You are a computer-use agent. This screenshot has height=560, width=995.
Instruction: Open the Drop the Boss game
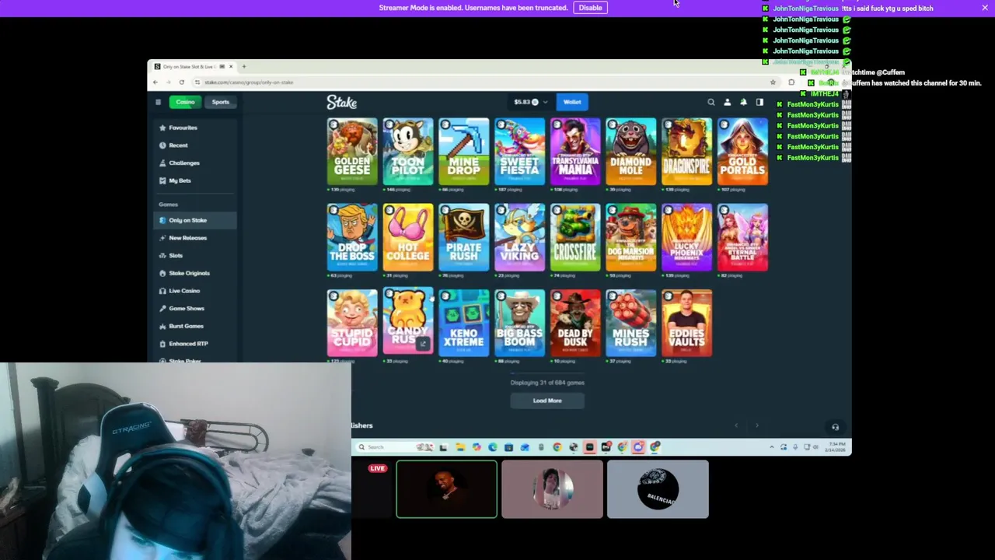(x=352, y=237)
